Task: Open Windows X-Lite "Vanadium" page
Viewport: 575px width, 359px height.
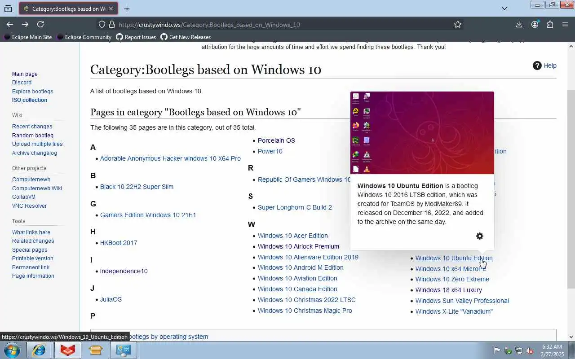Action: pos(454,311)
